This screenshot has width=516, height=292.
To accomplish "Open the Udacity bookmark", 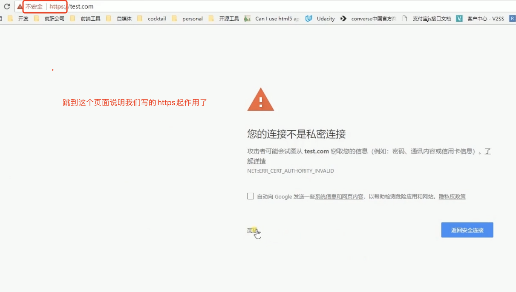I will coord(320,19).
